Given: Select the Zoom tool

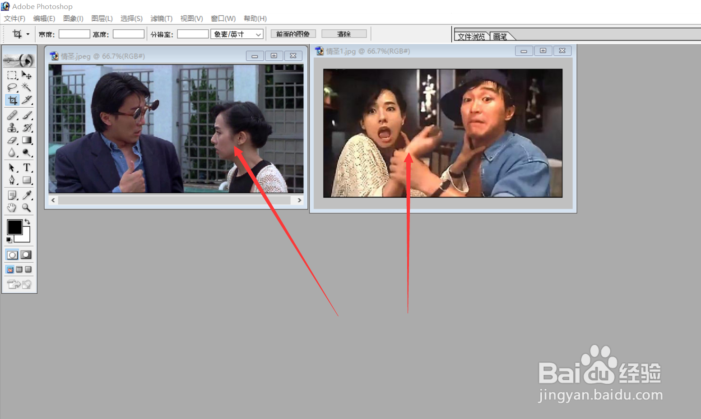Looking at the screenshot, I should [27, 208].
